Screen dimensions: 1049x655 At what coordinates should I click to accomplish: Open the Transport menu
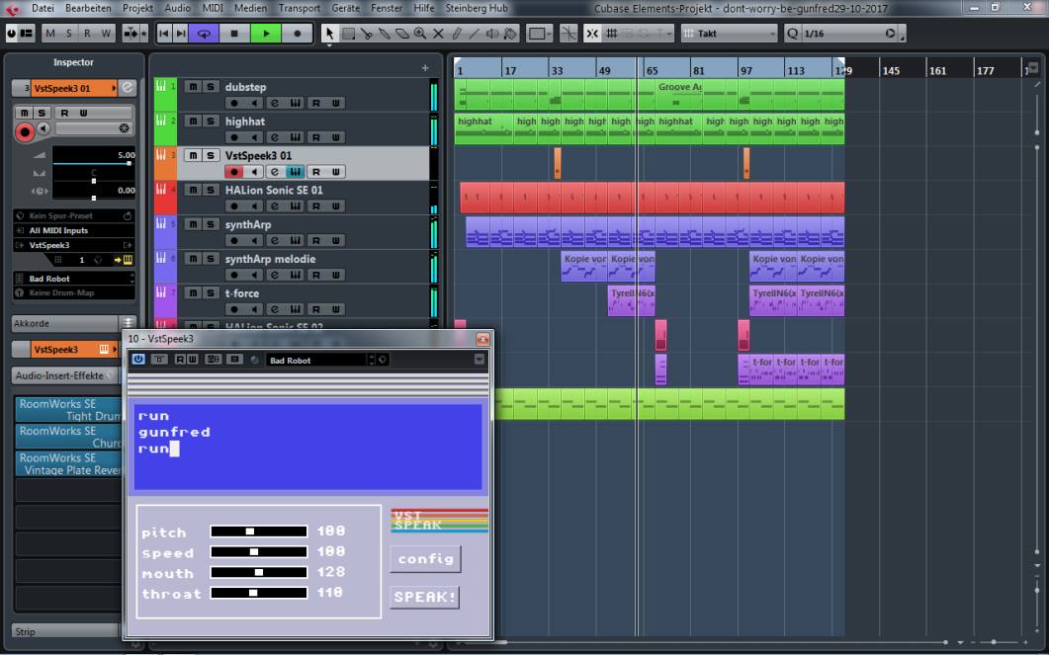[x=299, y=8]
